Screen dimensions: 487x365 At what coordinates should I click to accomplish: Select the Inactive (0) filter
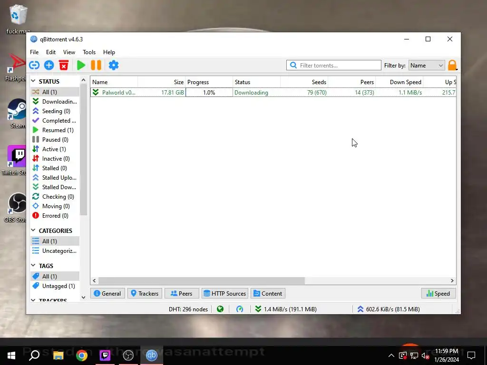[55, 159]
